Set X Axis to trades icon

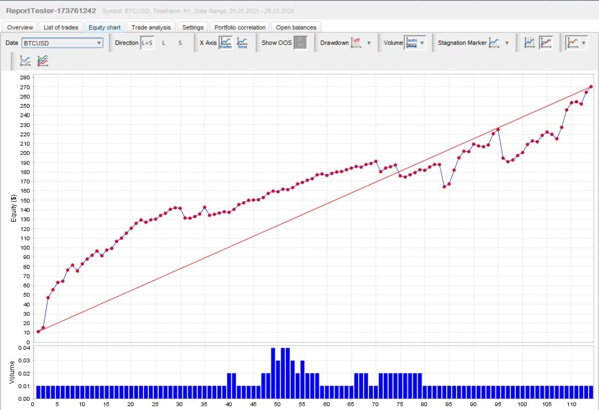tap(226, 43)
